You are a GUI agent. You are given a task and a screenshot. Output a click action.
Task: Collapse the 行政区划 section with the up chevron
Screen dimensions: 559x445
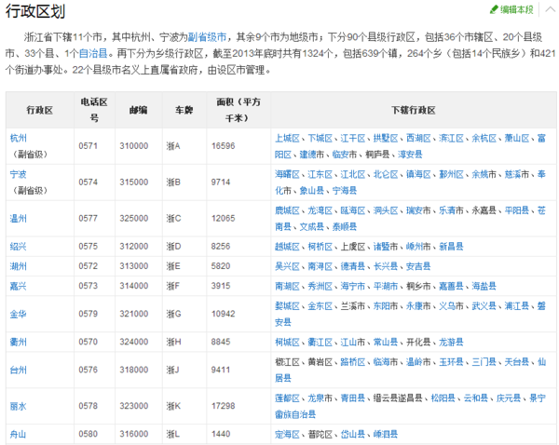[551, 9]
